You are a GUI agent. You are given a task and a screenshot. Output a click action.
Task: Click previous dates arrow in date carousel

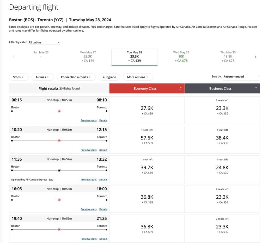point(13,57)
